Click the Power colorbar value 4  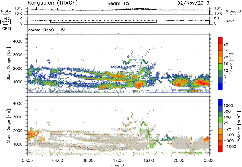[x=224, y=83]
